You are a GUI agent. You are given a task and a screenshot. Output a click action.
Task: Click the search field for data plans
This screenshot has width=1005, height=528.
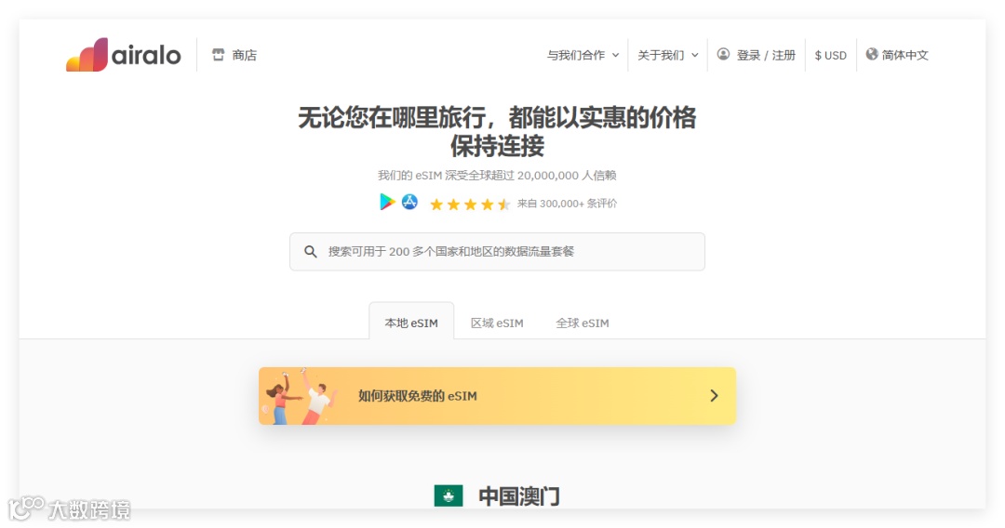click(497, 252)
